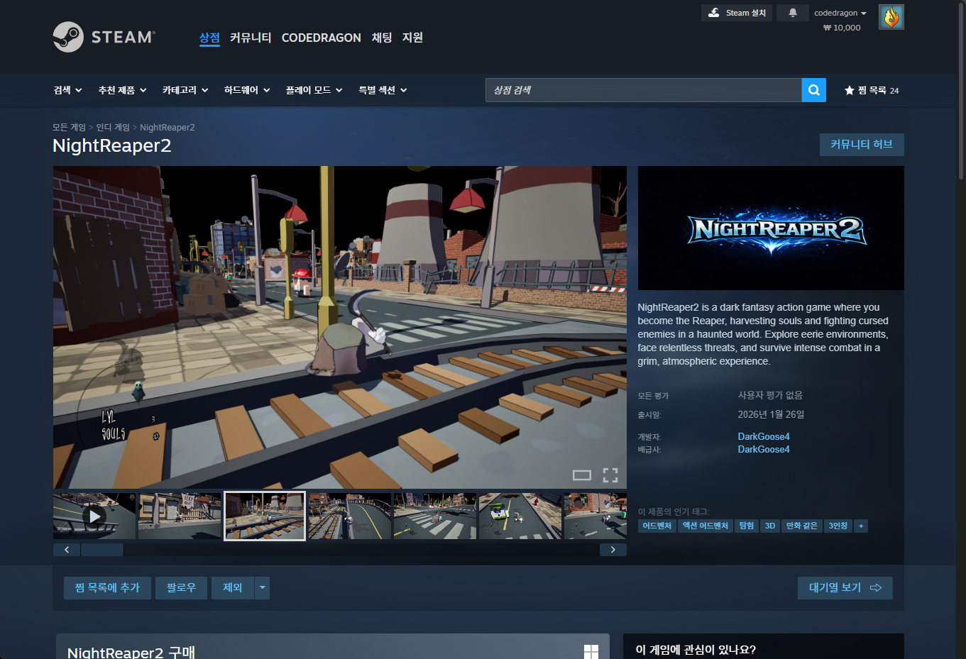The height and width of the screenshot is (659, 966).
Task: Click the 3D tag
Action: click(x=770, y=526)
